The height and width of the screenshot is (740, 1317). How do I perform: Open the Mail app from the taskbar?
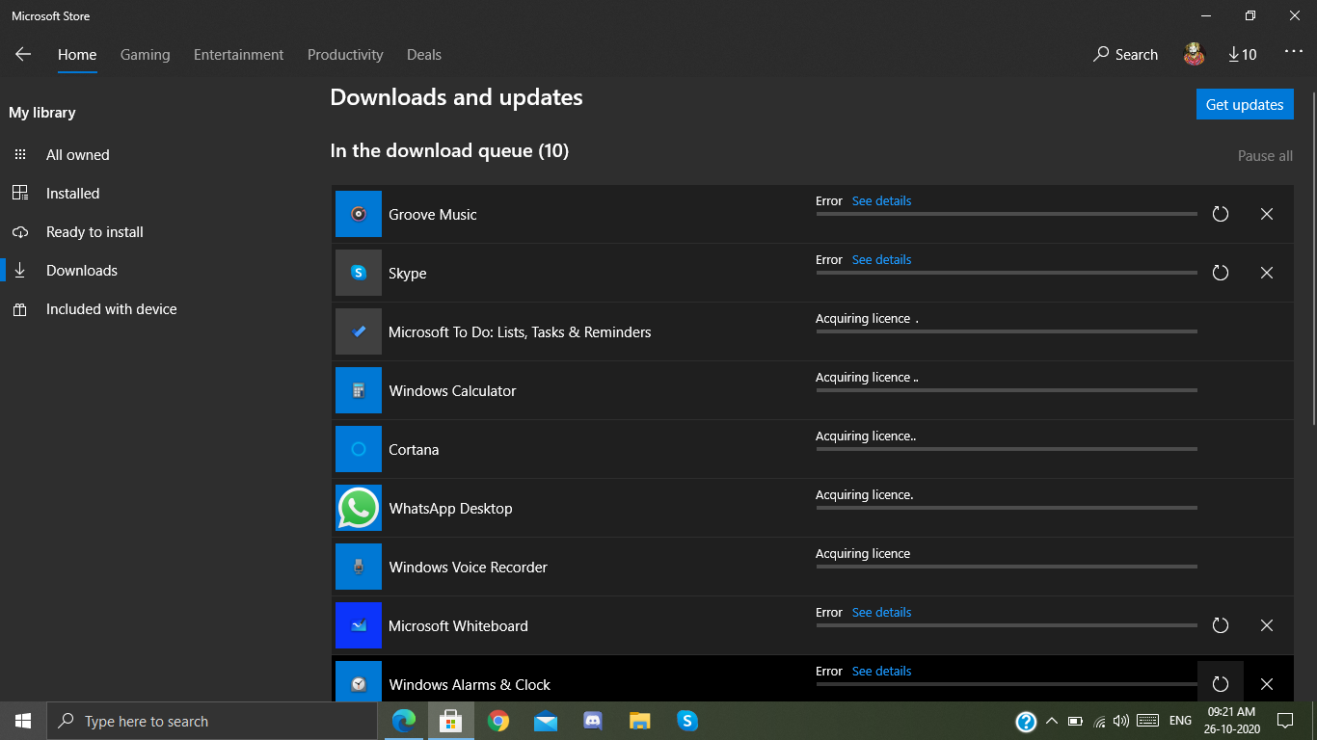click(546, 721)
